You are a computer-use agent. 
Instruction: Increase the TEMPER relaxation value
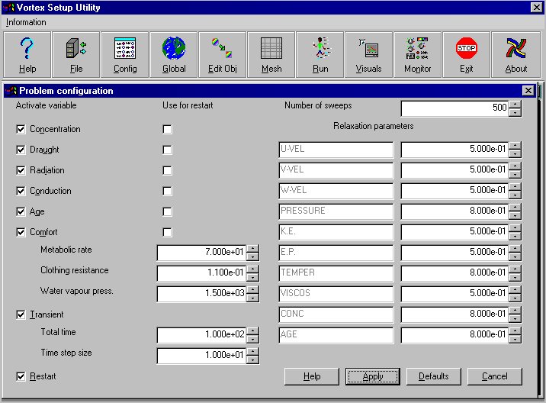pyautogui.click(x=515, y=269)
